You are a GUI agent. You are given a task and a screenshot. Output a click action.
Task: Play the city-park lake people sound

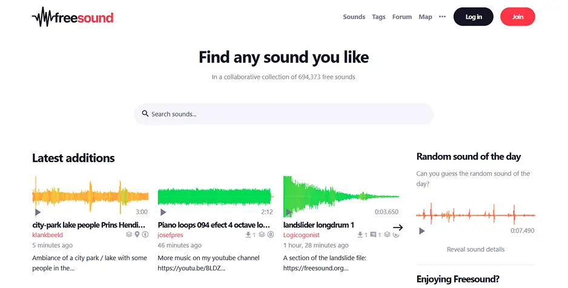(x=38, y=212)
